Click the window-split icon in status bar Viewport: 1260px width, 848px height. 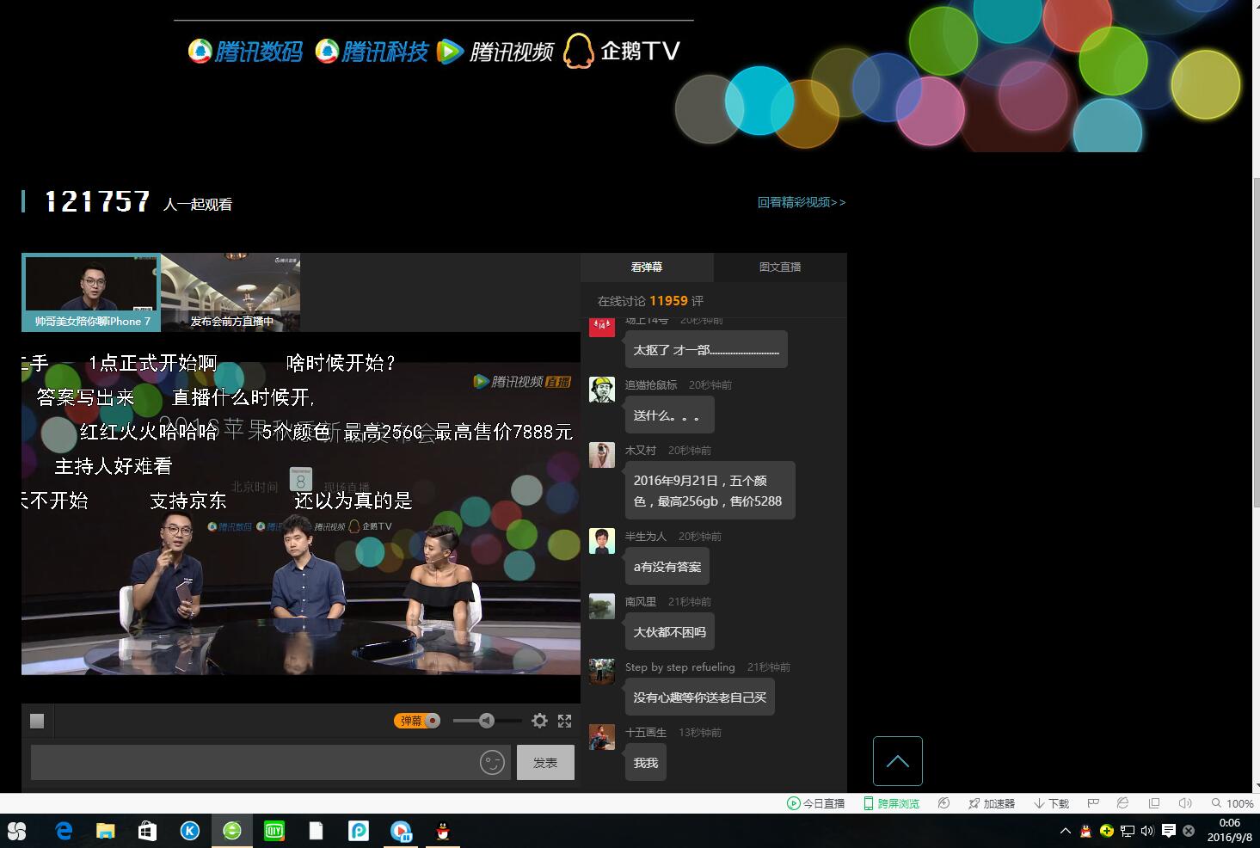point(1154,803)
